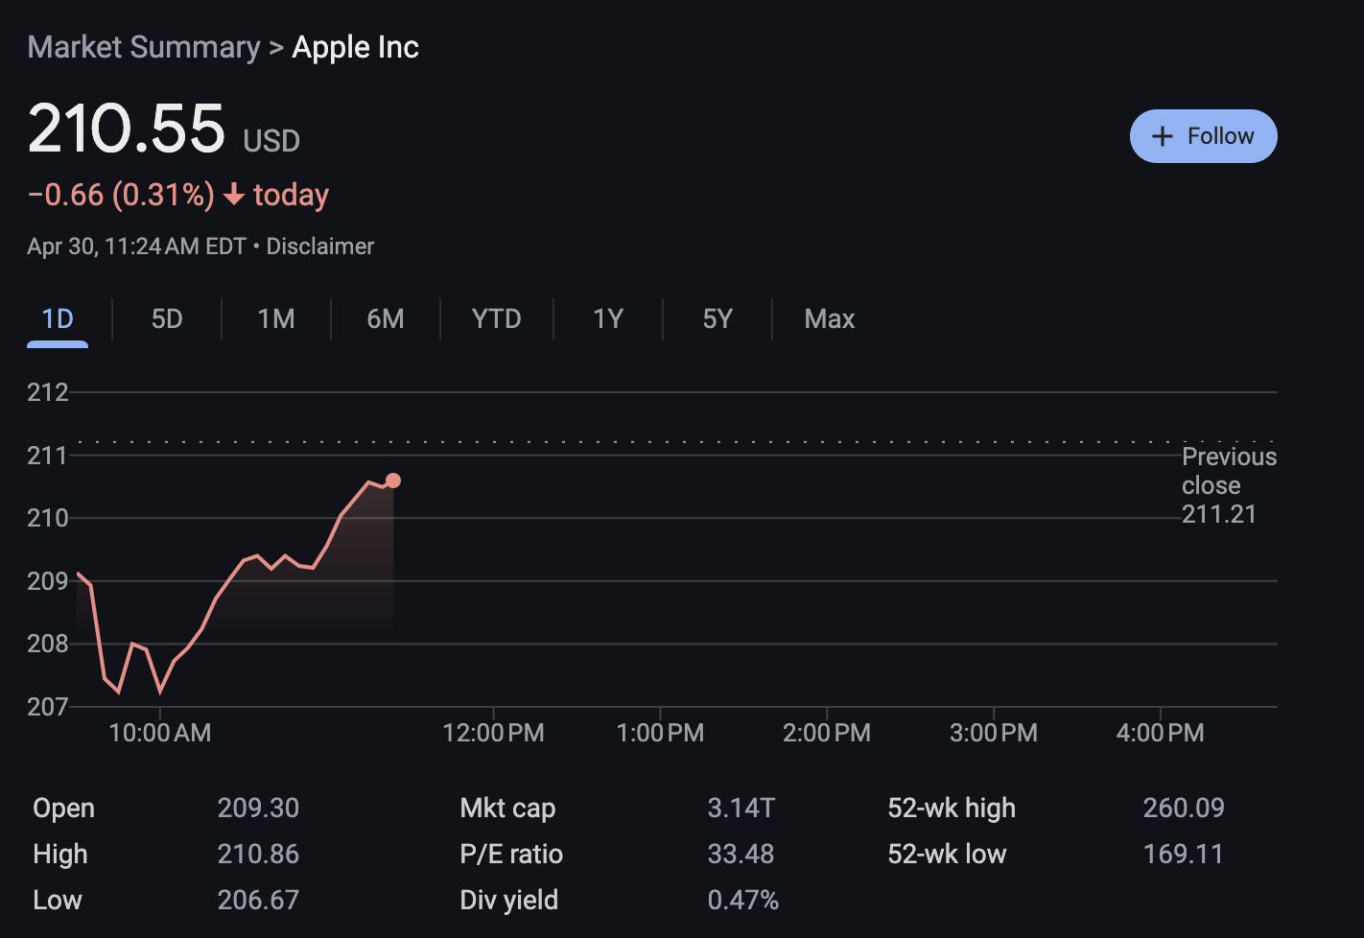Click the 207 y-axis label
The width and height of the screenshot is (1364, 938).
point(48,707)
